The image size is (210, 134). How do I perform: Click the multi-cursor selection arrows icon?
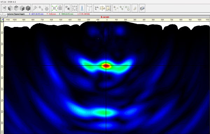pyautogui.click(x=97, y=8)
